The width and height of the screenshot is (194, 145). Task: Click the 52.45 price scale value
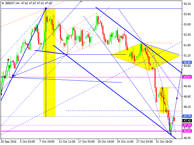point(187,35)
